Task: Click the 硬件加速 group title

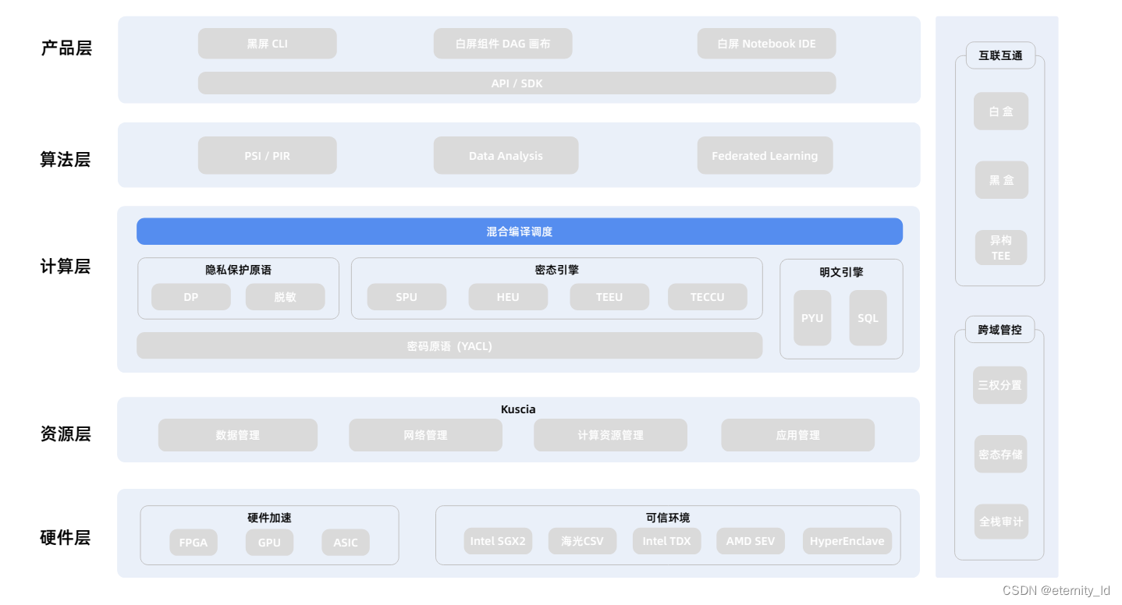Action: (x=270, y=518)
